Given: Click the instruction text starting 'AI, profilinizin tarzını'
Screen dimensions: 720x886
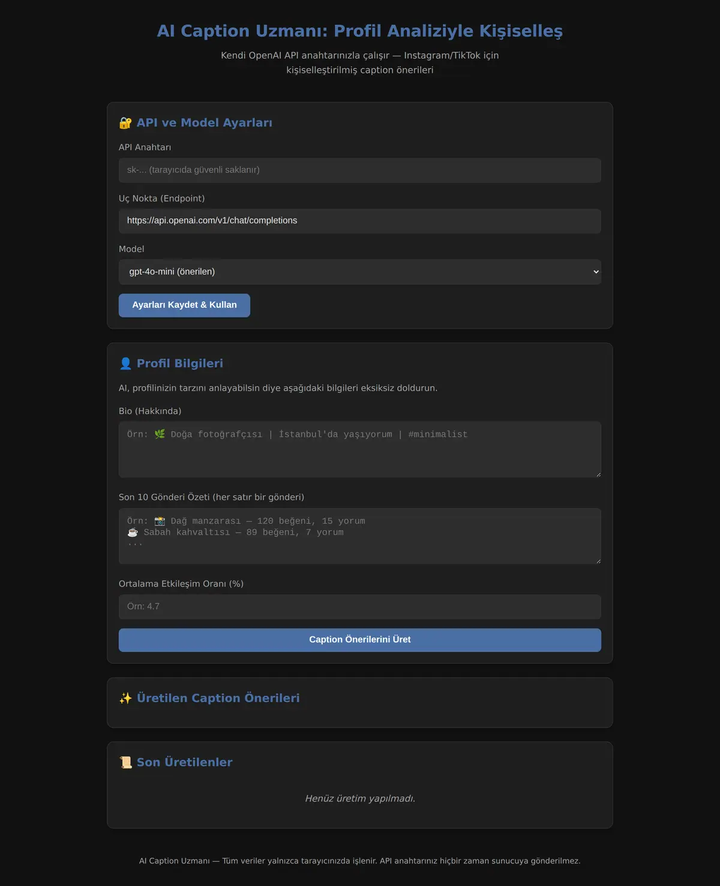Looking at the screenshot, I should point(278,388).
